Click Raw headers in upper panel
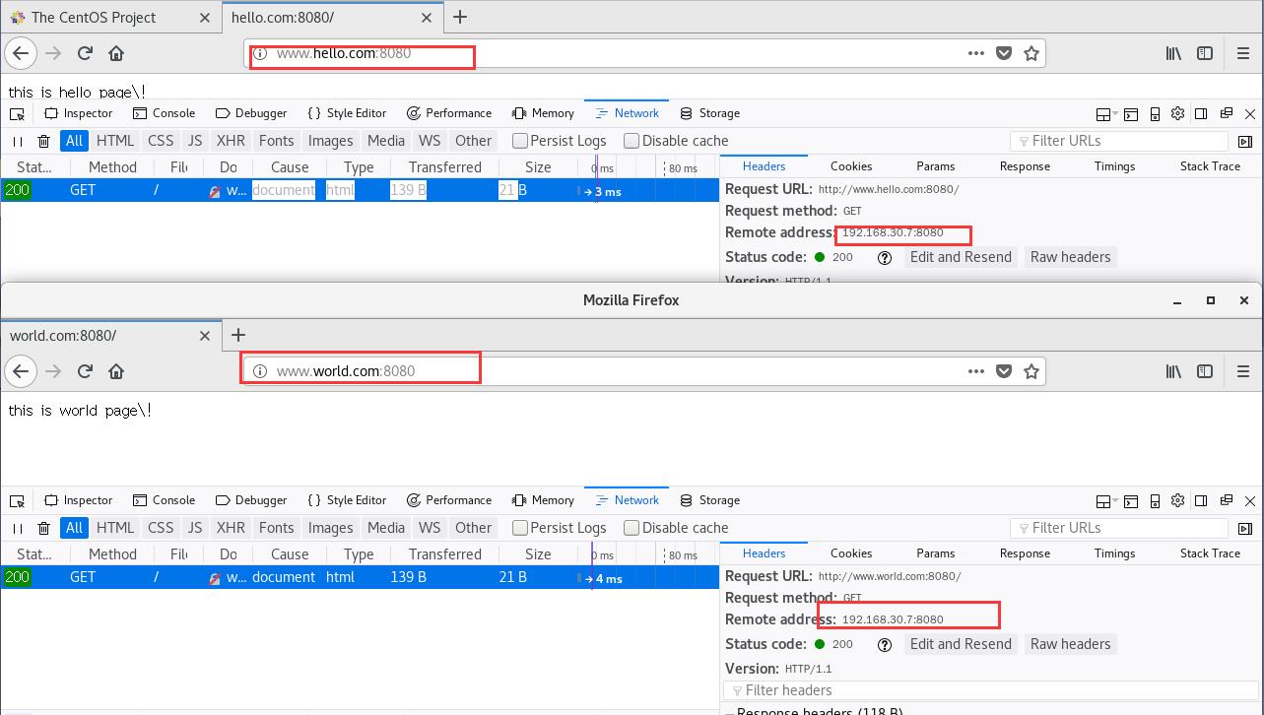Image resolution: width=1264 pixels, height=715 pixels. [1070, 257]
